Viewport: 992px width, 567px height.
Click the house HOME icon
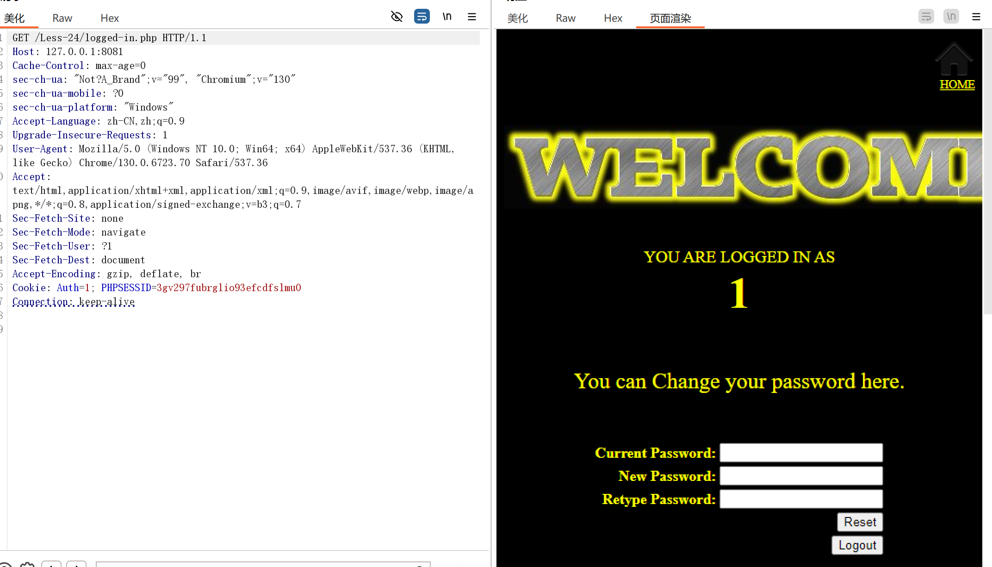(x=954, y=59)
